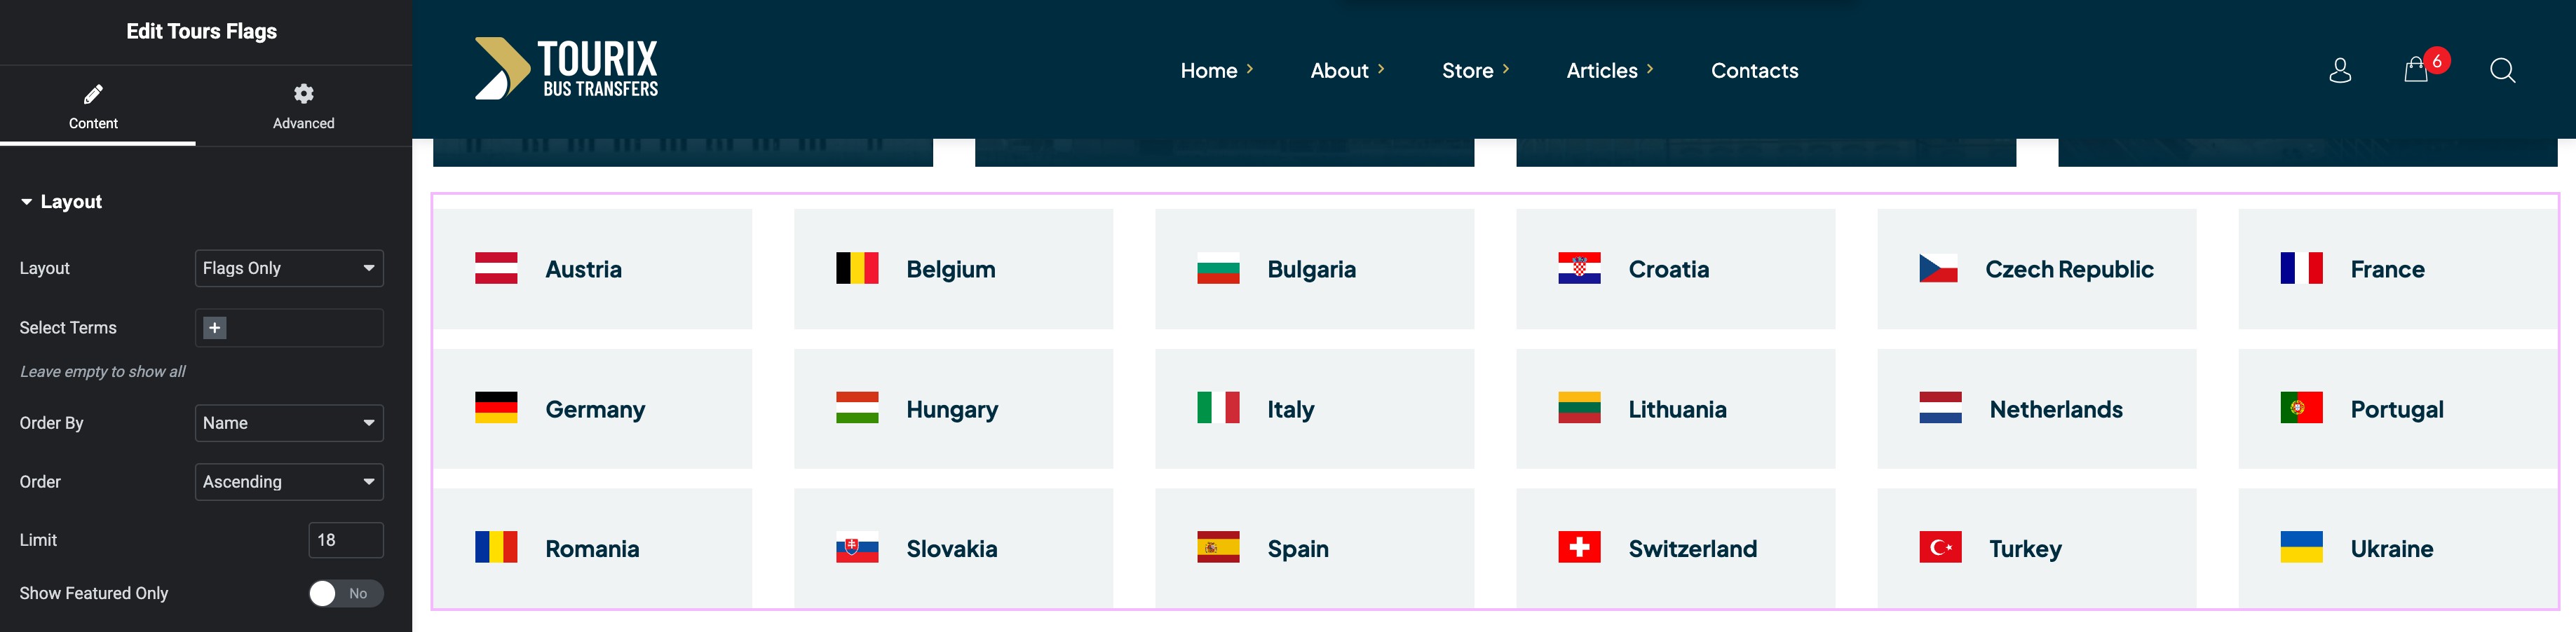Click the Contacts navigation link
The height and width of the screenshot is (632, 2576).
tap(1754, 70)
